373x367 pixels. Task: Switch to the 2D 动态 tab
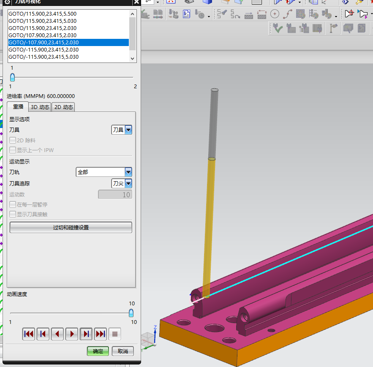point(63,107)
